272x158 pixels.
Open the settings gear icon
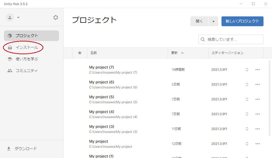click(56, 17)
